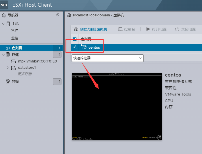
Task: Click the 存储 database icon
Action: [8, 54]
